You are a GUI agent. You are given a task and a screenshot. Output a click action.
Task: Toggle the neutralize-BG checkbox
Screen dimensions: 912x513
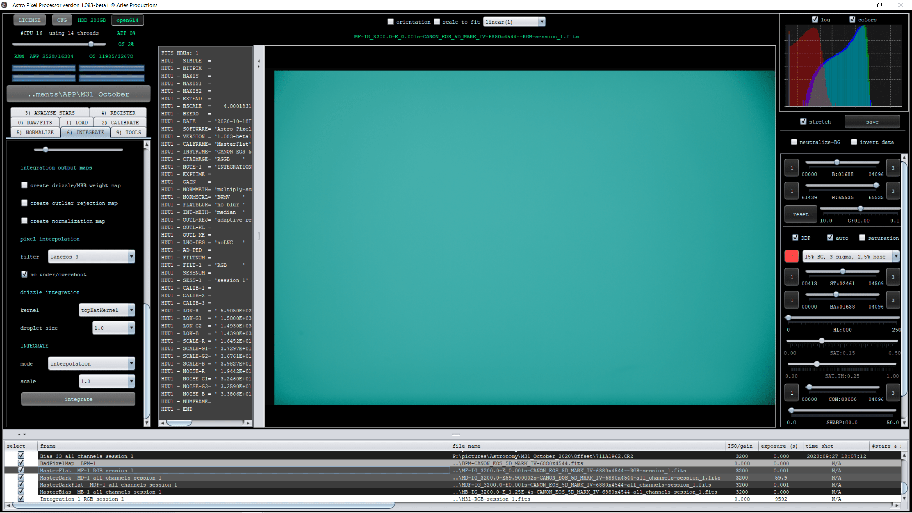pyautogui.click(x=794, y=142)
